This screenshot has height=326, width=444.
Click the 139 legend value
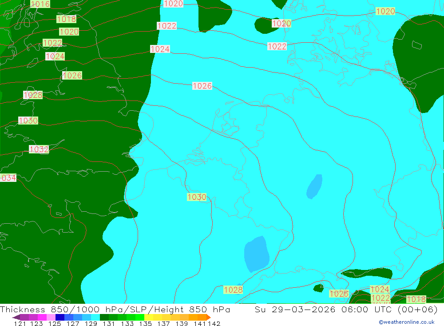[x=182, y=323]
